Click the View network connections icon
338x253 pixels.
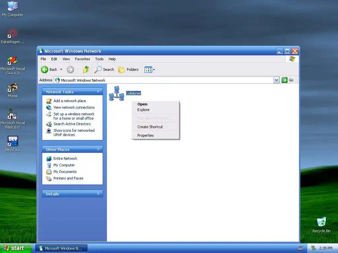[49, 107]
